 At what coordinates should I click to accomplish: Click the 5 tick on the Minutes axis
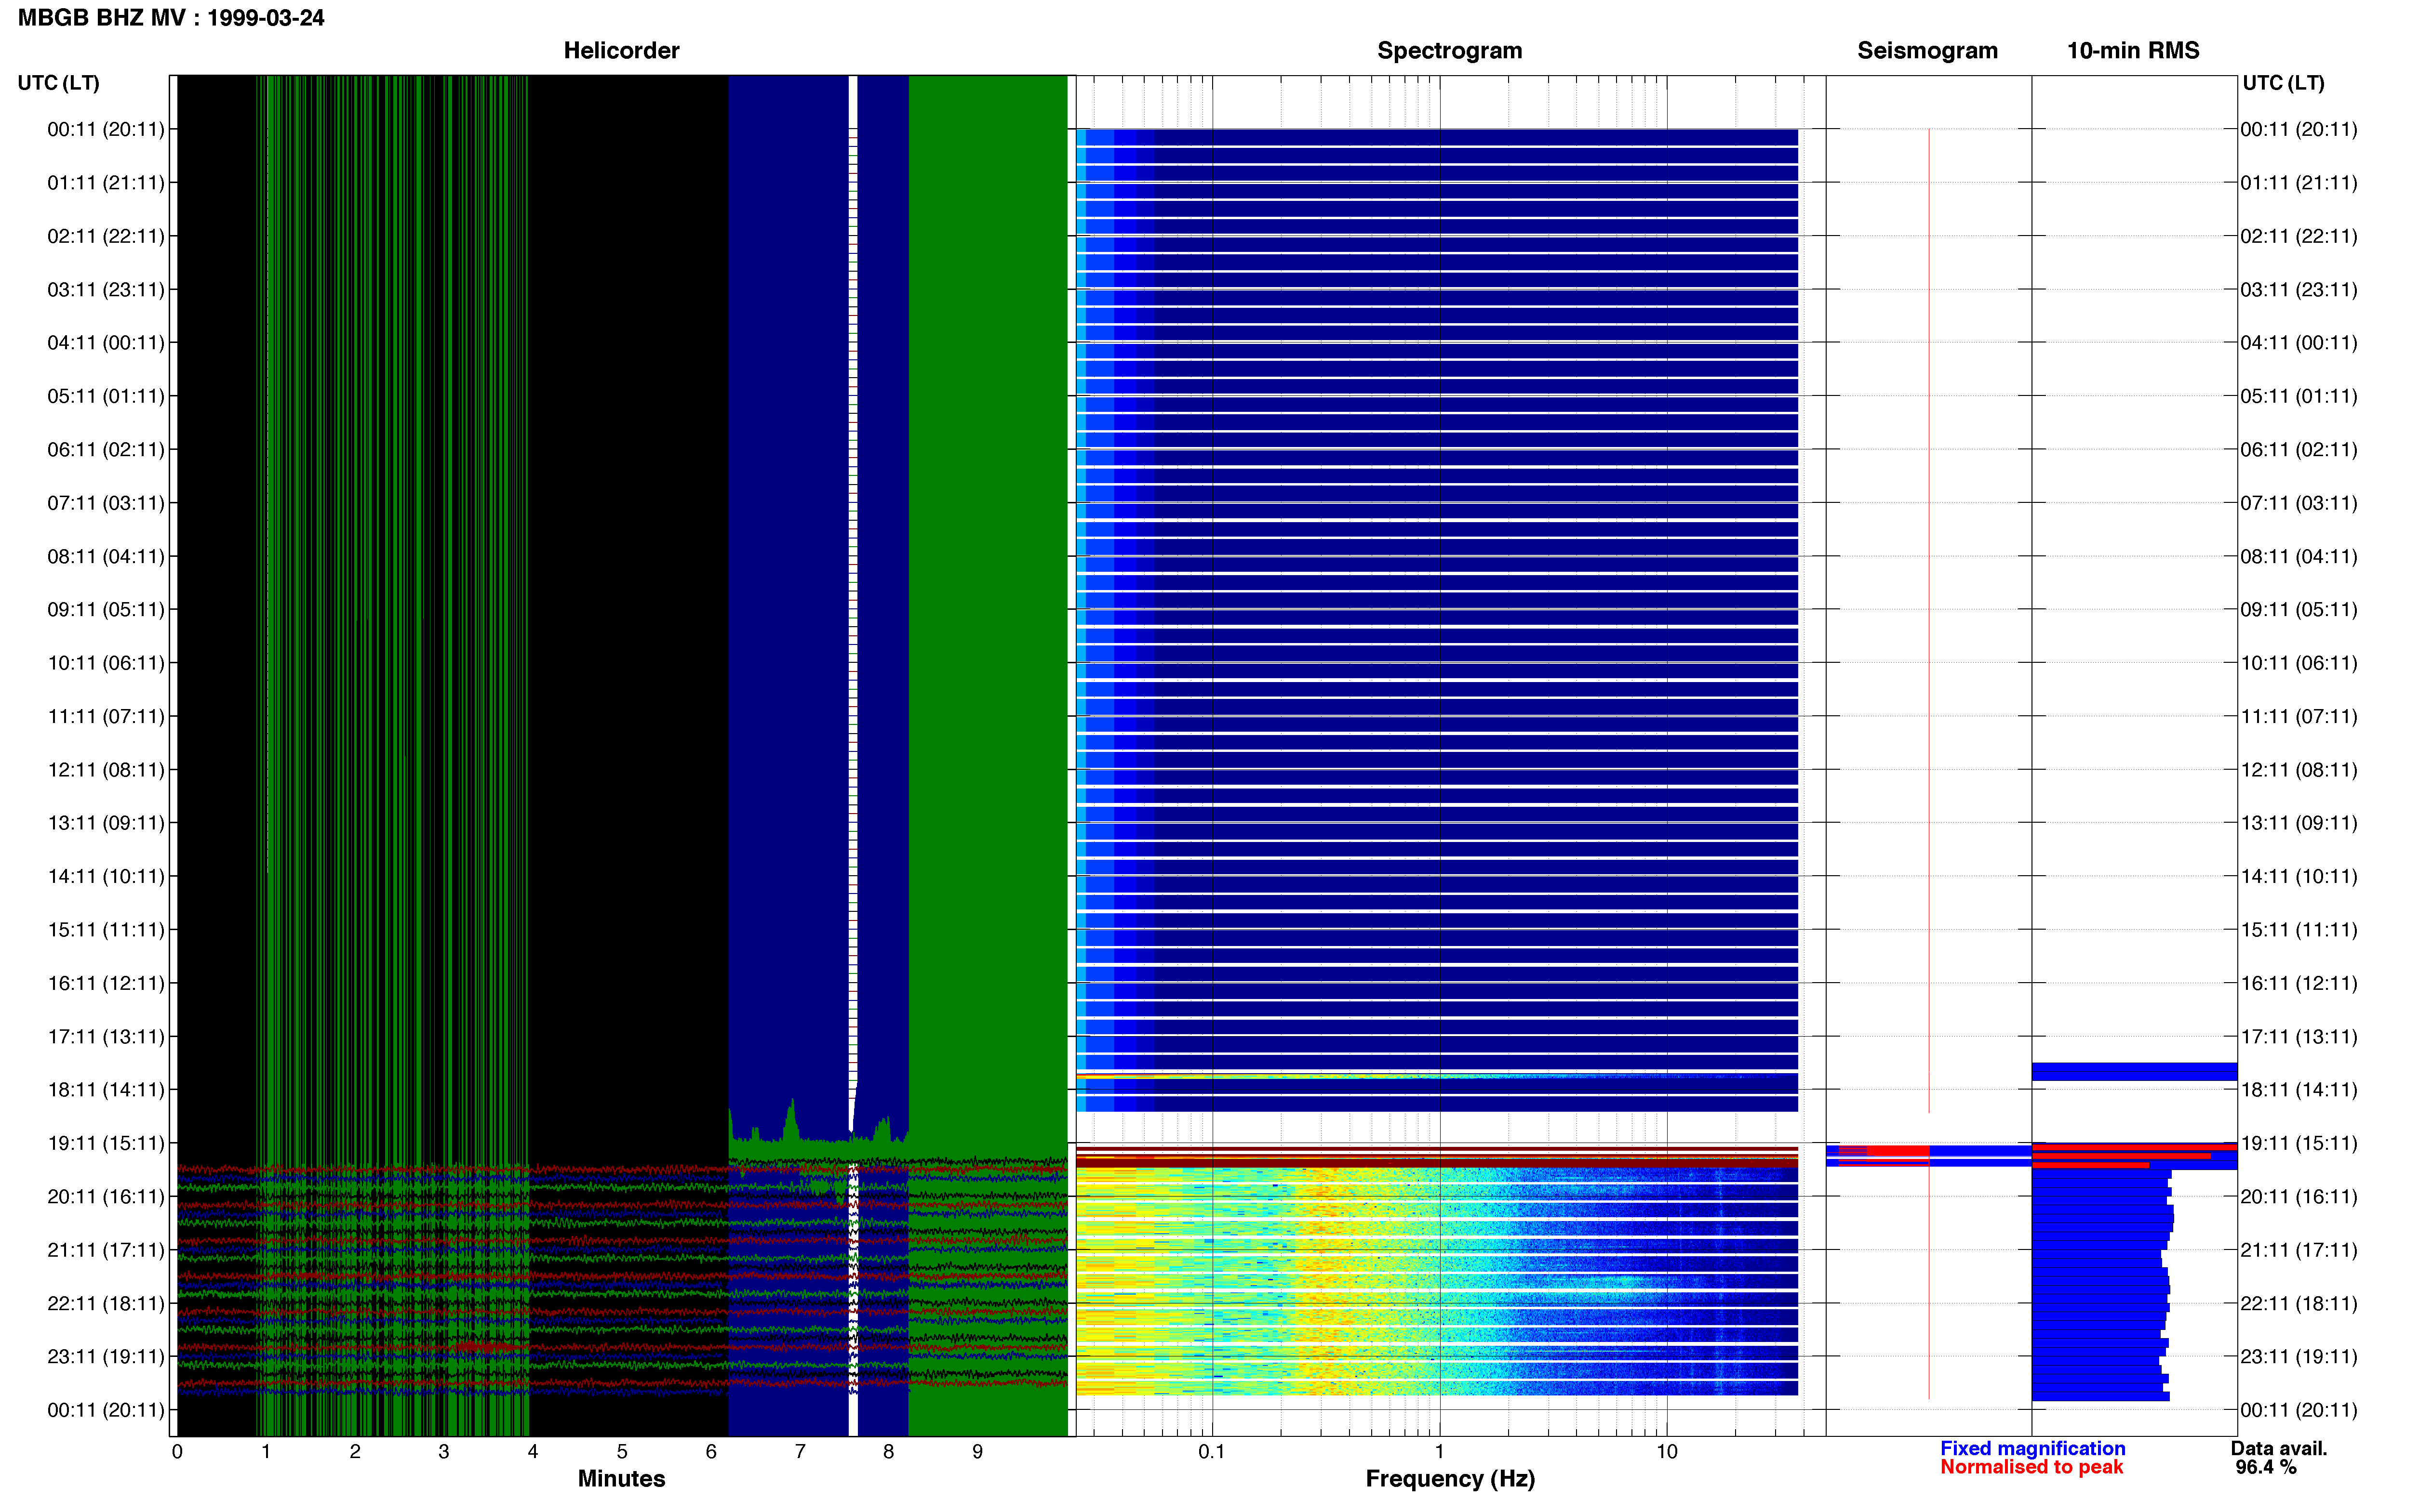click(x=622, y=1452)
